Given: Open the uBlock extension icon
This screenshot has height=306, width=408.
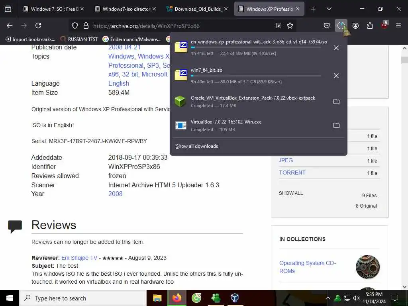Looking at the screenshot, I should [x=384, y=25].
